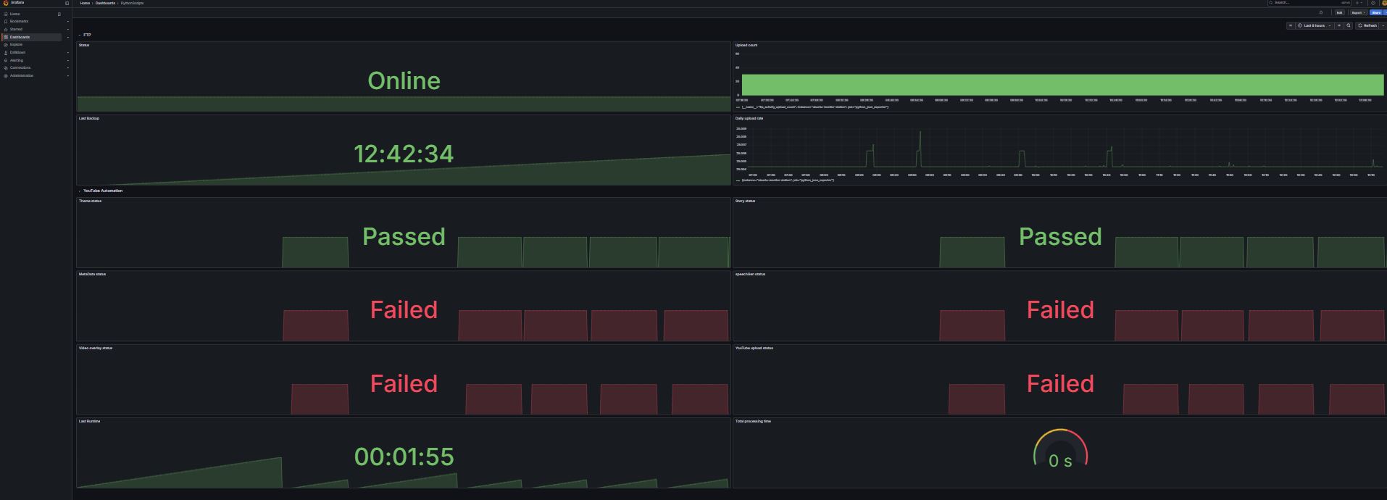The width and height of the screenshot is (1387, 500).
Task: Click the Edit dashboard button
Action: coord(1339,12)
